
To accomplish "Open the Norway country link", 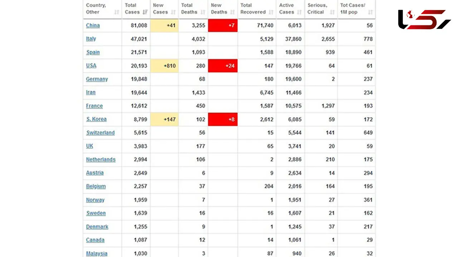I will 95,200.
